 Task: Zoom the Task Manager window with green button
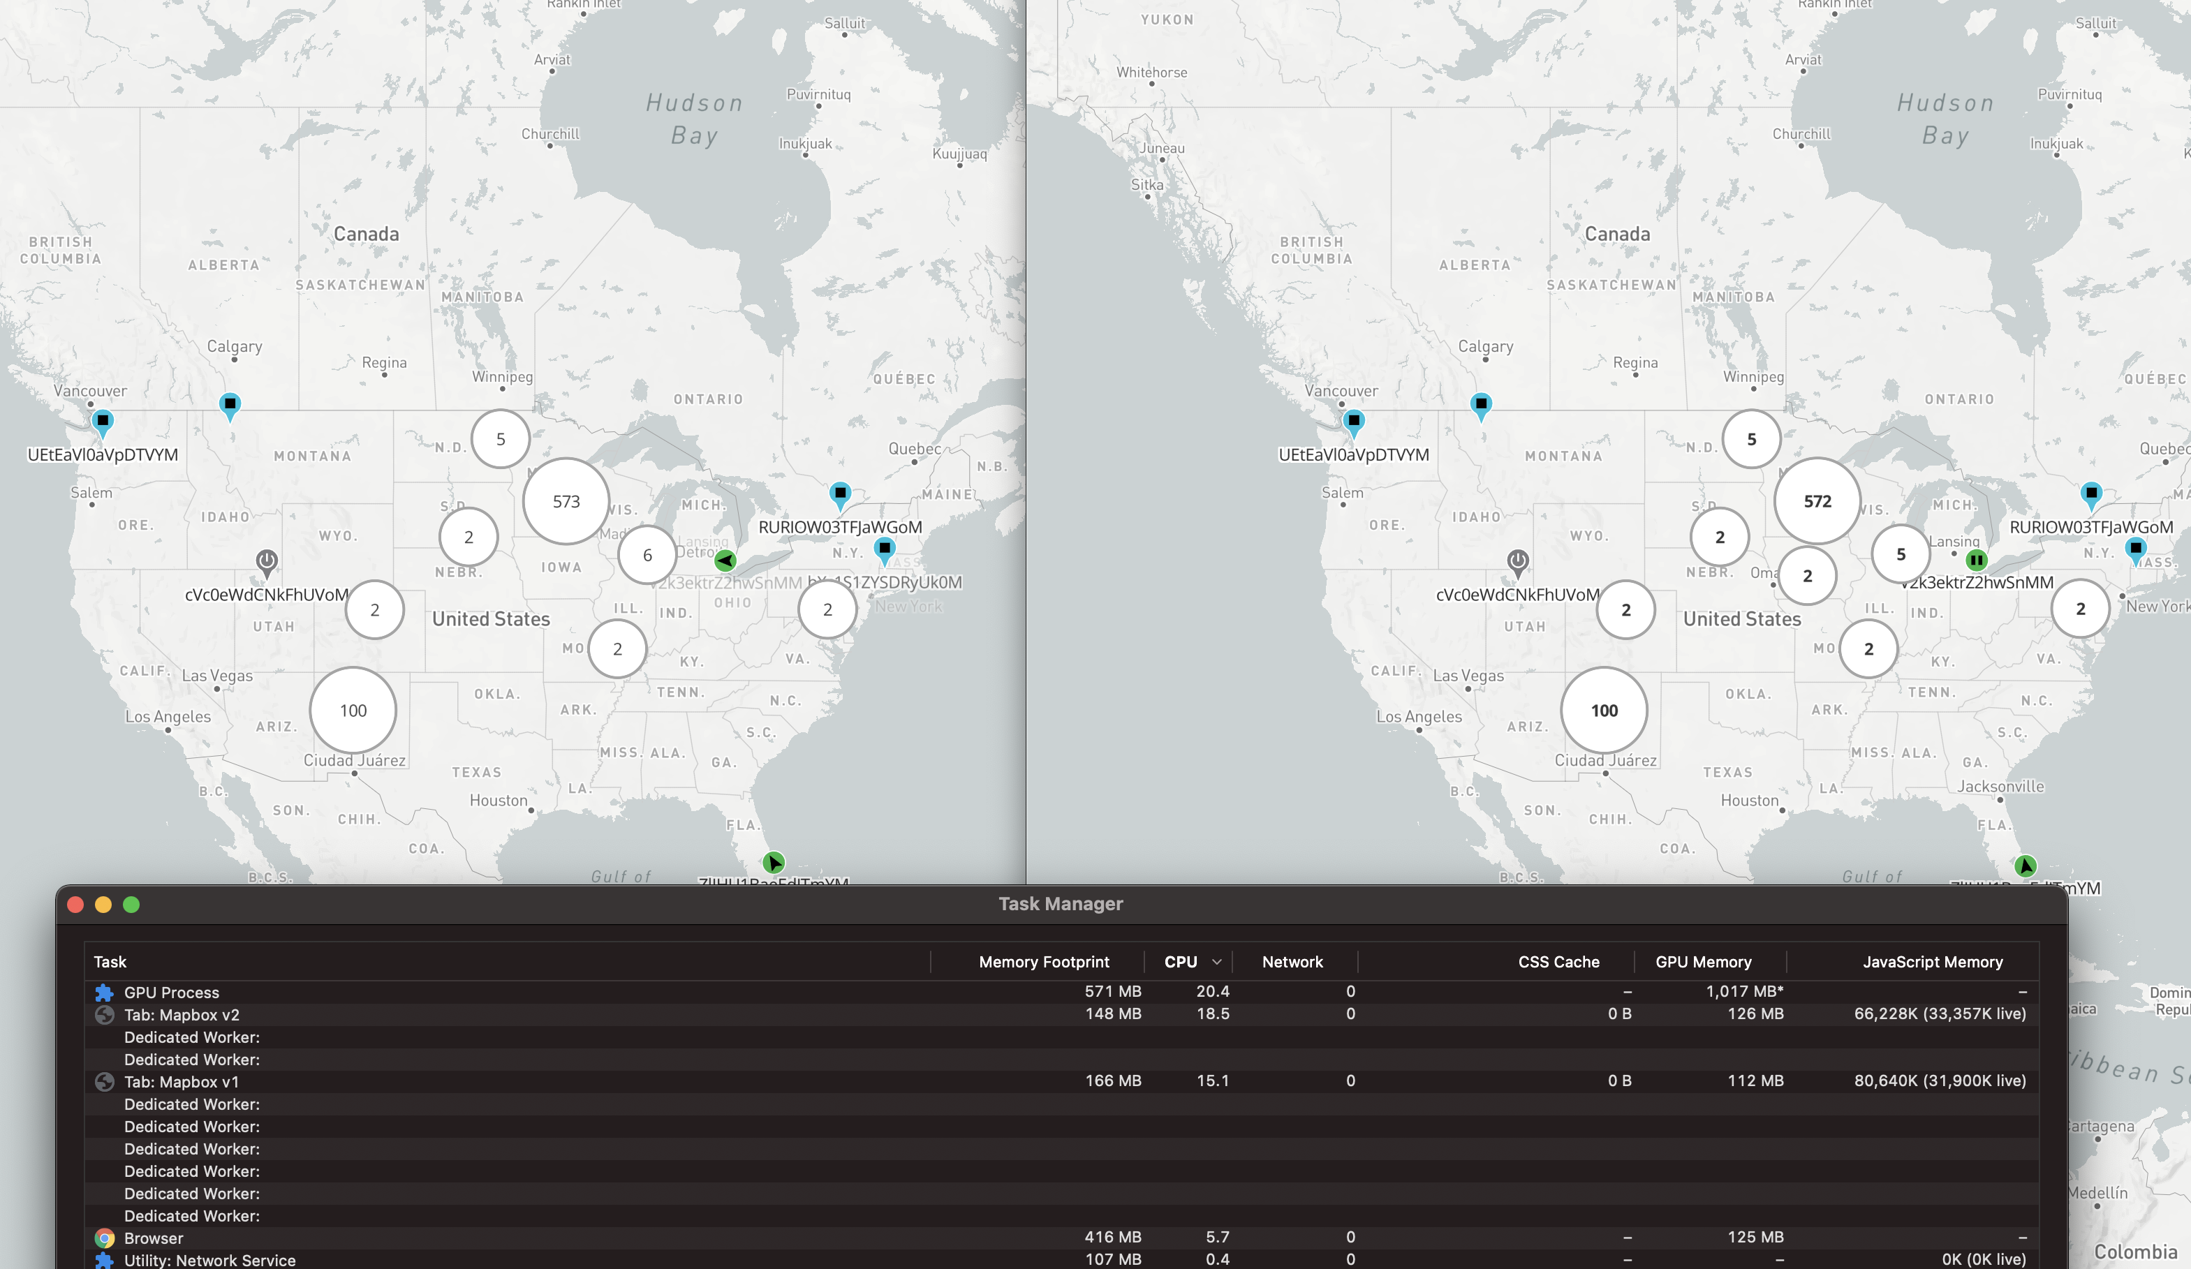tap(131, 905)
